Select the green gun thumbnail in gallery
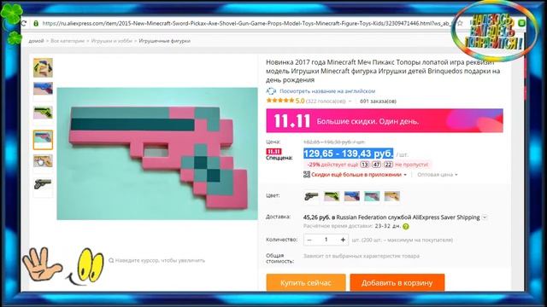This screenshot has height=307, width=547. 43,113
